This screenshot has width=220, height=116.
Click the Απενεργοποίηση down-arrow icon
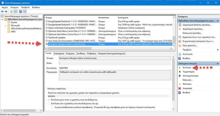pos(180,76)
